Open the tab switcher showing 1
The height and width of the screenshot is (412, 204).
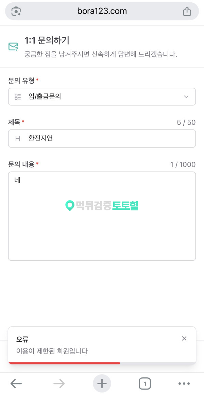145,384
